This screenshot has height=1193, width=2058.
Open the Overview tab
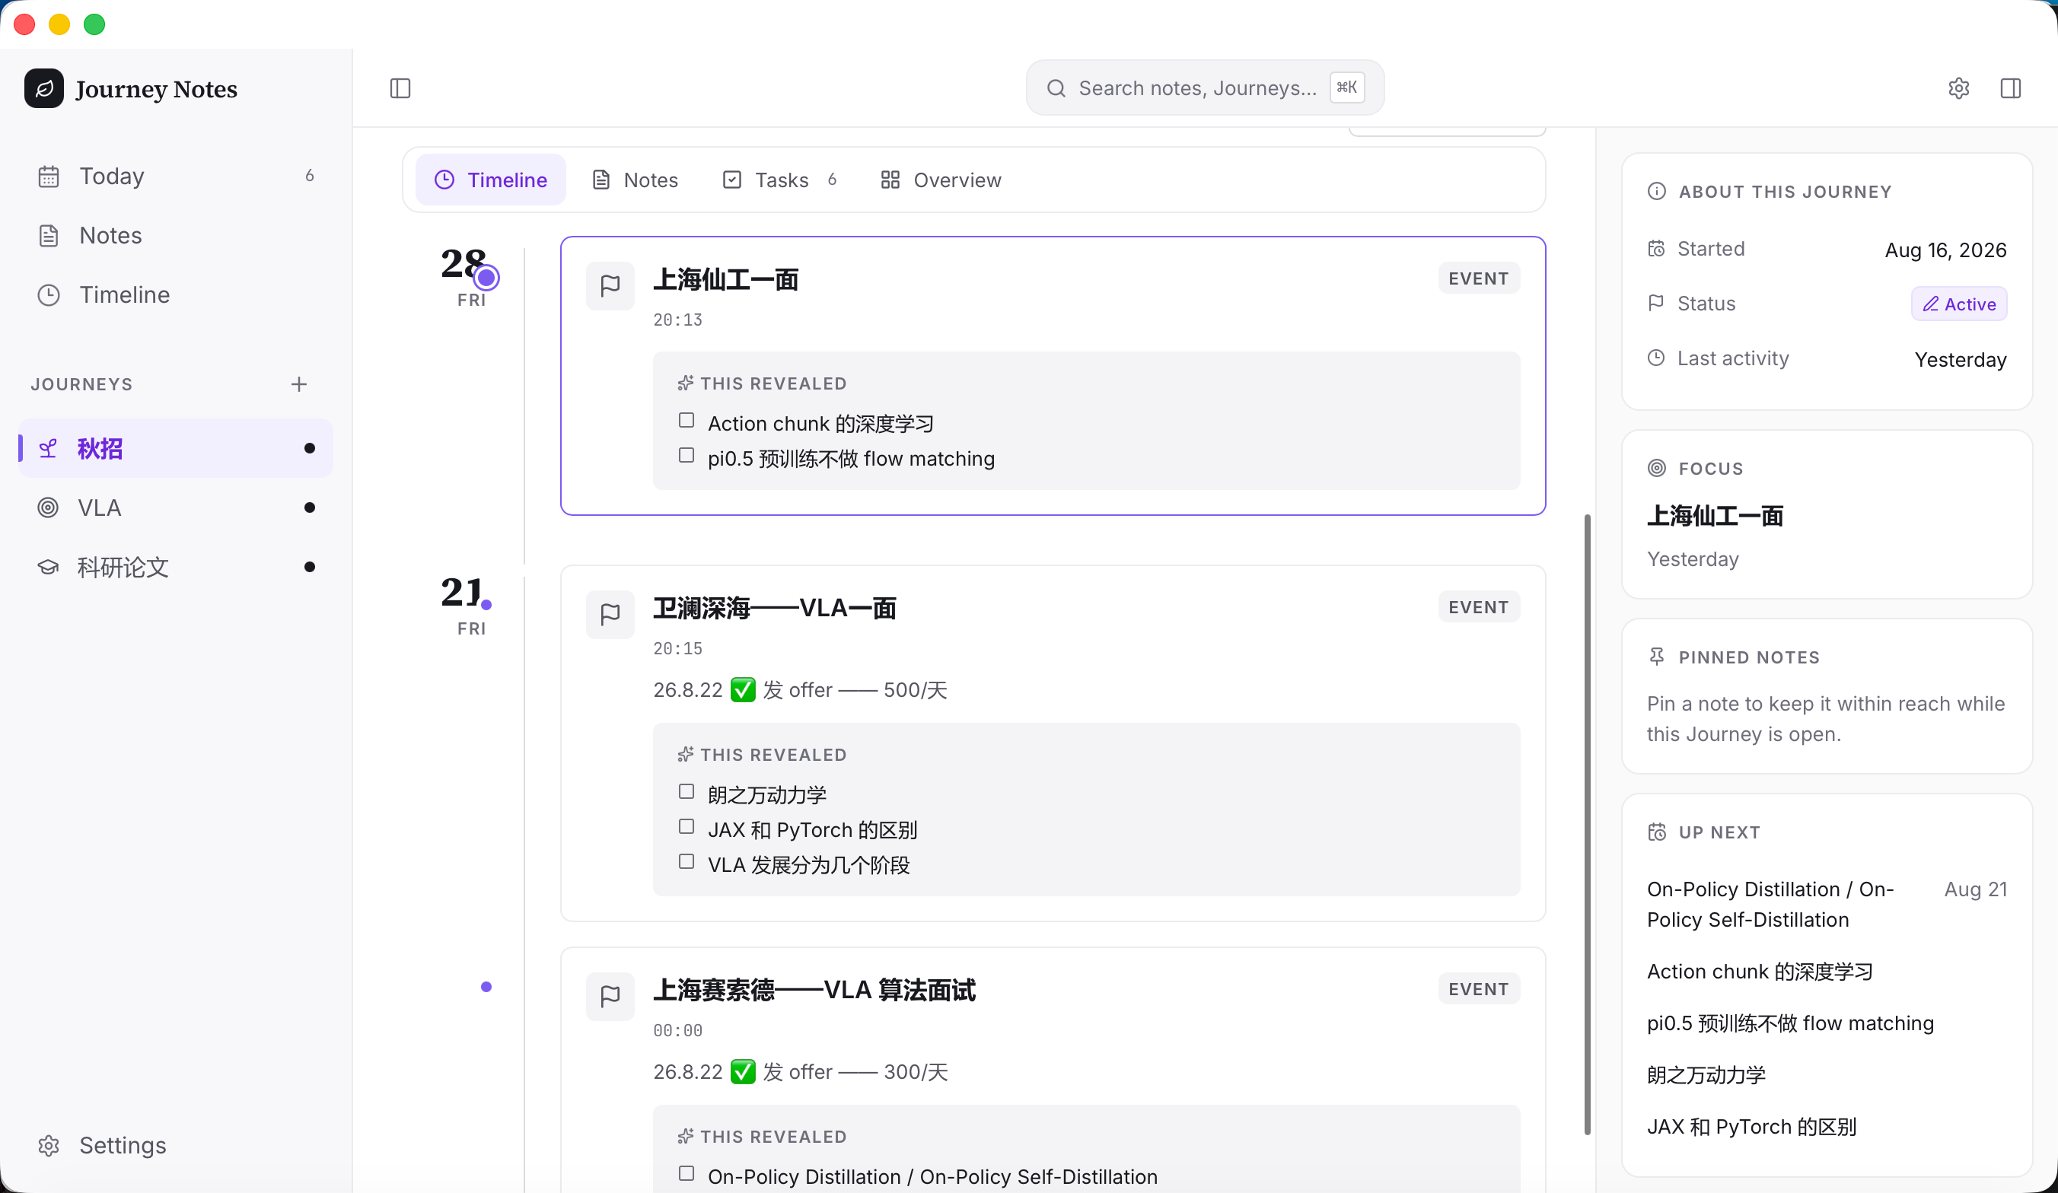click(941, 180)
